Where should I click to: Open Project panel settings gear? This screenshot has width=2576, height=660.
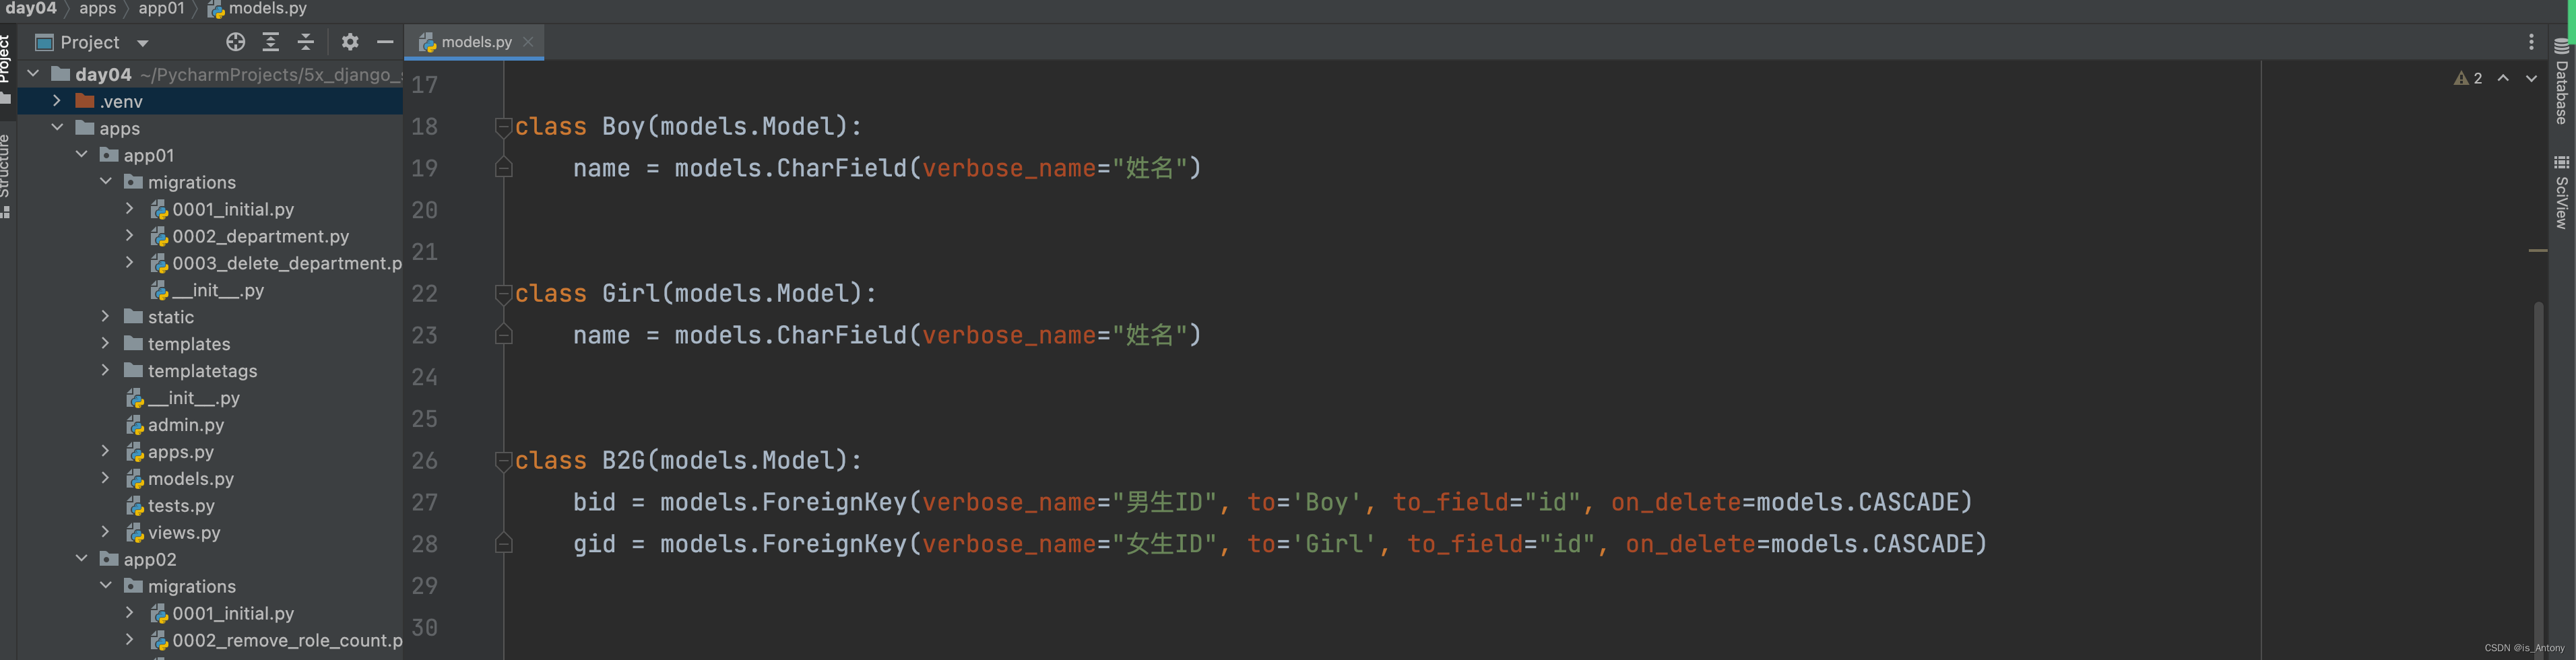click(x=350, y=42)
